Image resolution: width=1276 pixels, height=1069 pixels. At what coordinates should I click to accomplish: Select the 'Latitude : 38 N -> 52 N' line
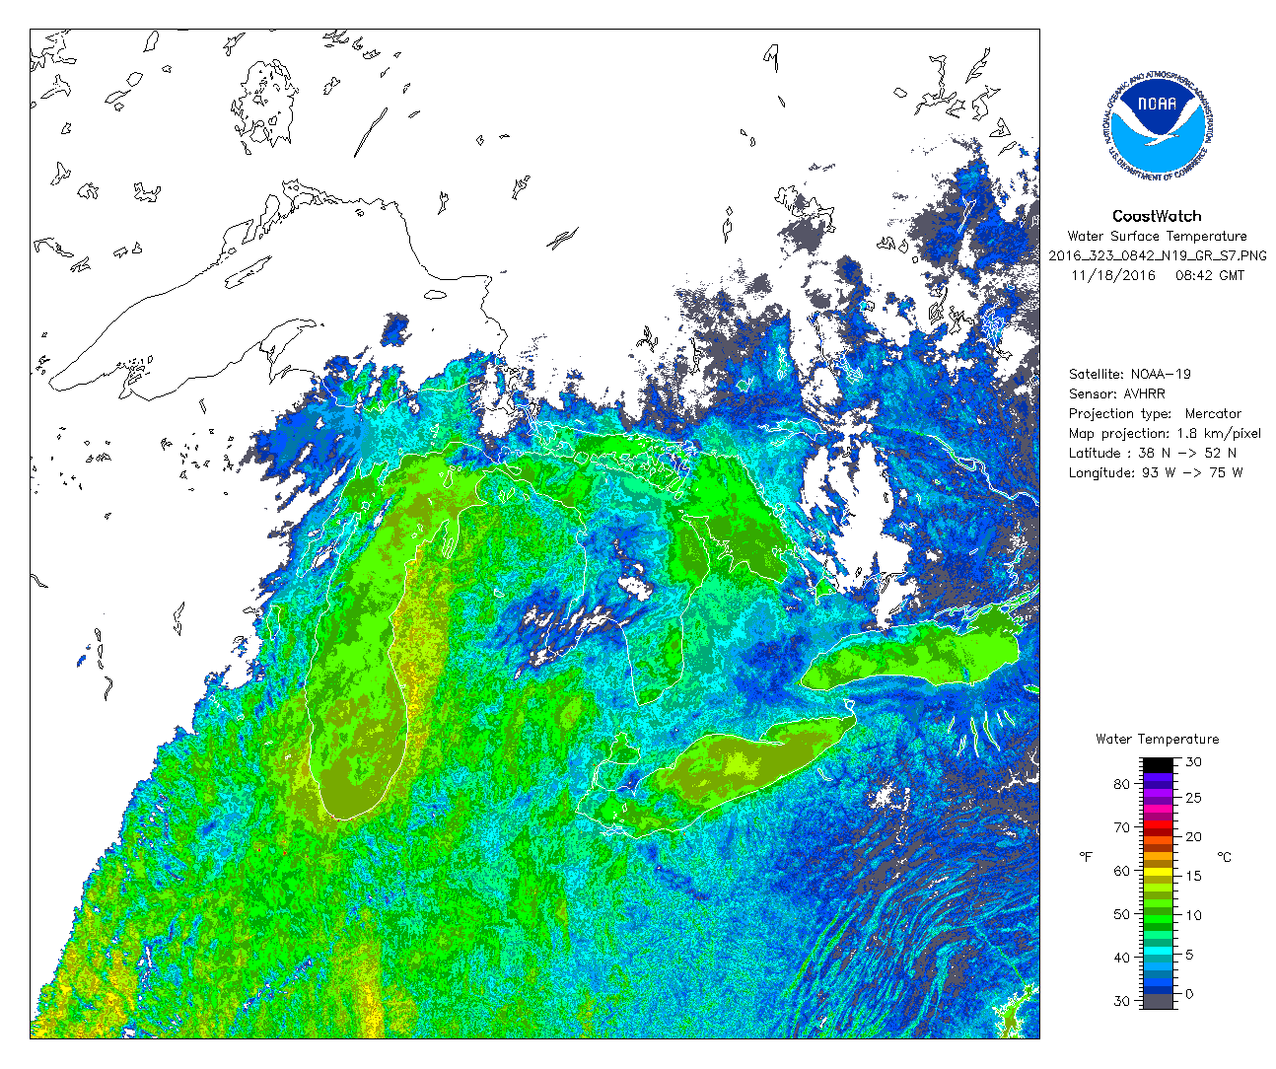(x=1153, y=454)
